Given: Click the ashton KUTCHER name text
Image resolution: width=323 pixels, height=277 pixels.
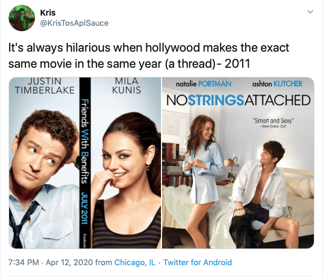Looking at the screenshot, I should [x=277, y=84].
